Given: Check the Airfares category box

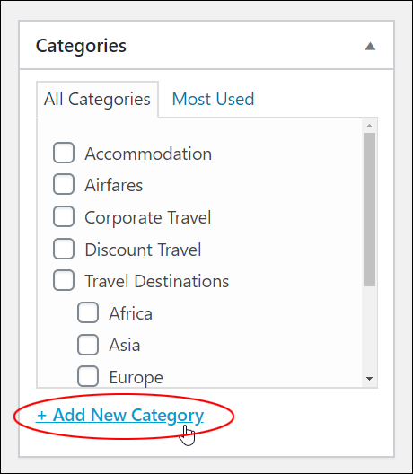Looking at the screenshot, I should click(64, 184).
